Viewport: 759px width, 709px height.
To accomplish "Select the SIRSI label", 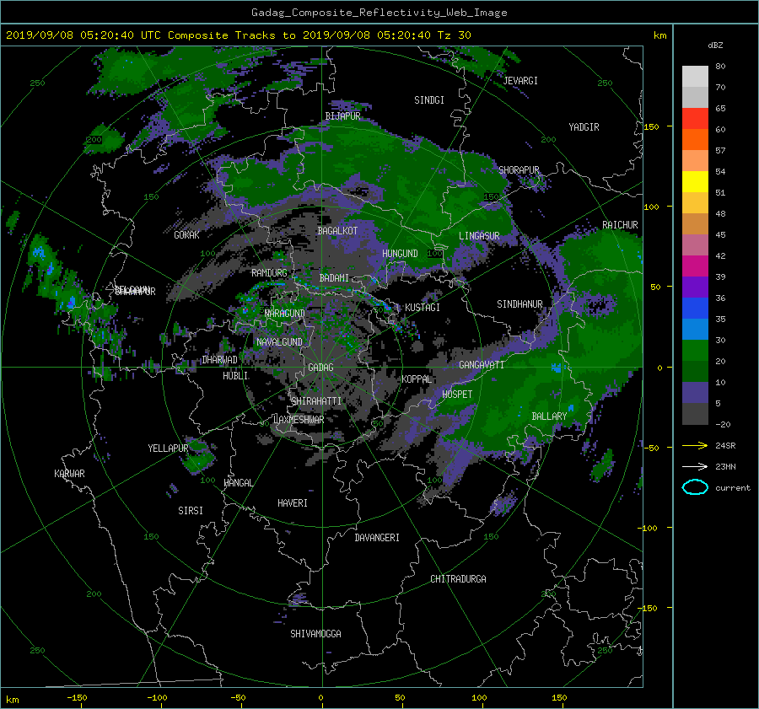I will (191, 511).
